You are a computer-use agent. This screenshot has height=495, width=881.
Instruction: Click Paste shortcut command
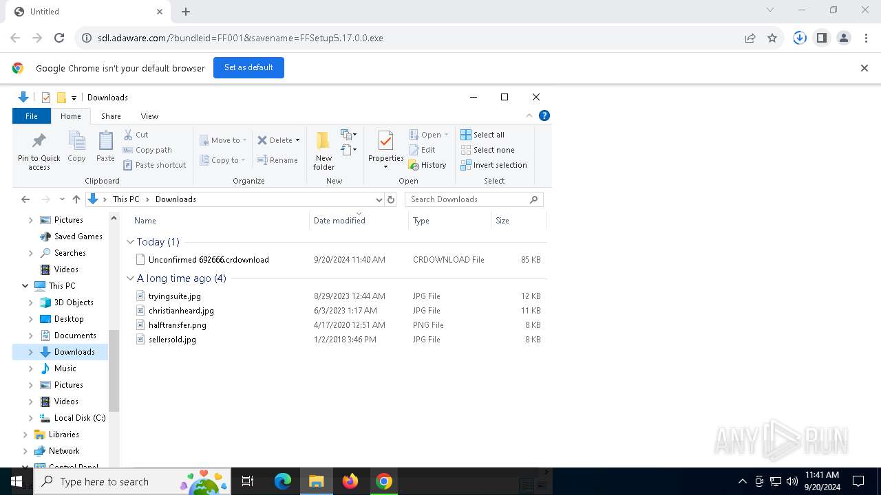[155, 165]
